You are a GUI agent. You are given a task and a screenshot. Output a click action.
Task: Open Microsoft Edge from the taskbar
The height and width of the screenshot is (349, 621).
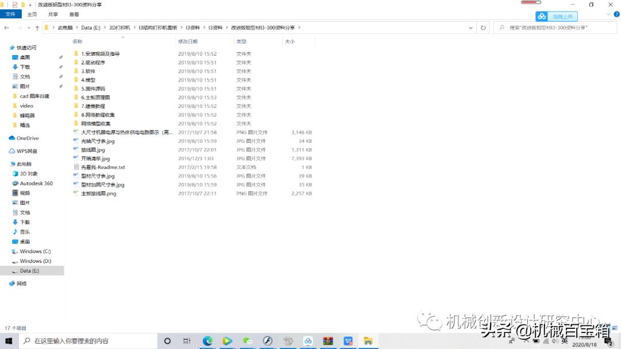click(x=208, y=340)
